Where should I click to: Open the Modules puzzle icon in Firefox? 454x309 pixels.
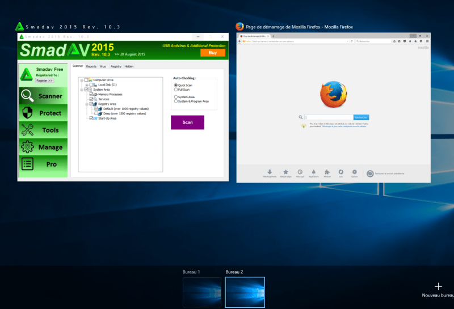click(x=327, y=172)
